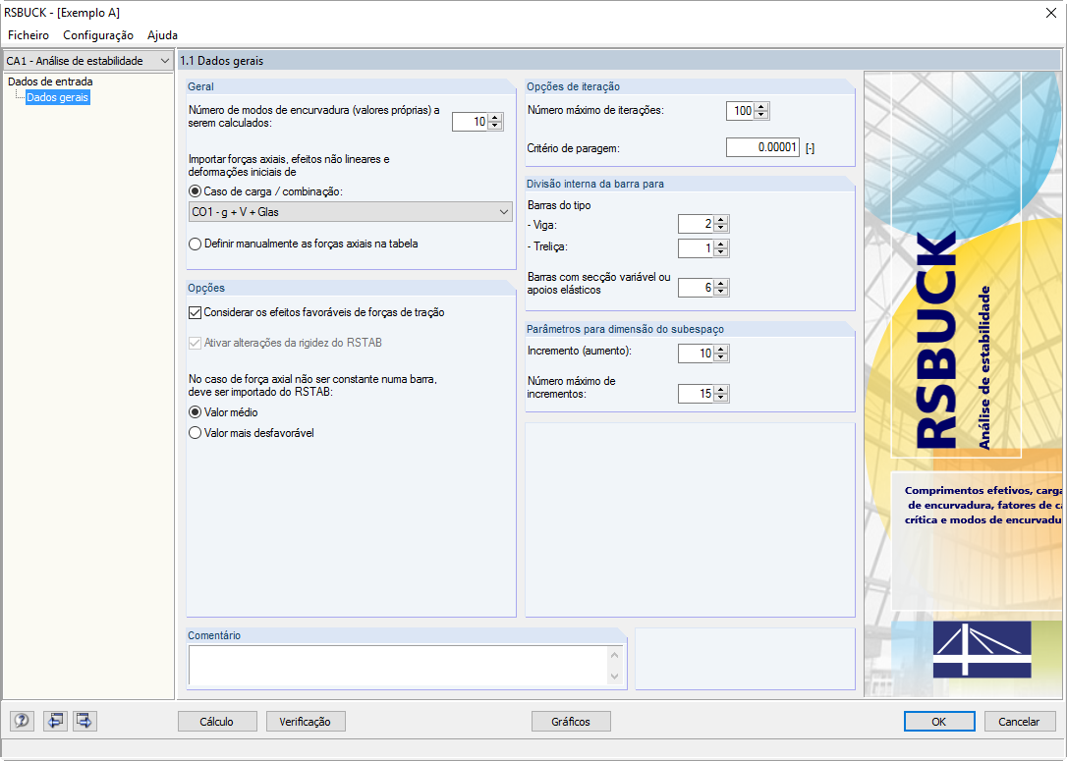Image resolution: width=1067 pixels, height=761 pixels.
Task: Toggle Considerar os efeitos favoráveis de tração
Action: pyautogui.click(x=196, y=313)
